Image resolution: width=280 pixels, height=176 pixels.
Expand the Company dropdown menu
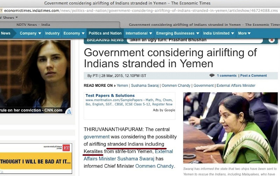coord(30,33)
